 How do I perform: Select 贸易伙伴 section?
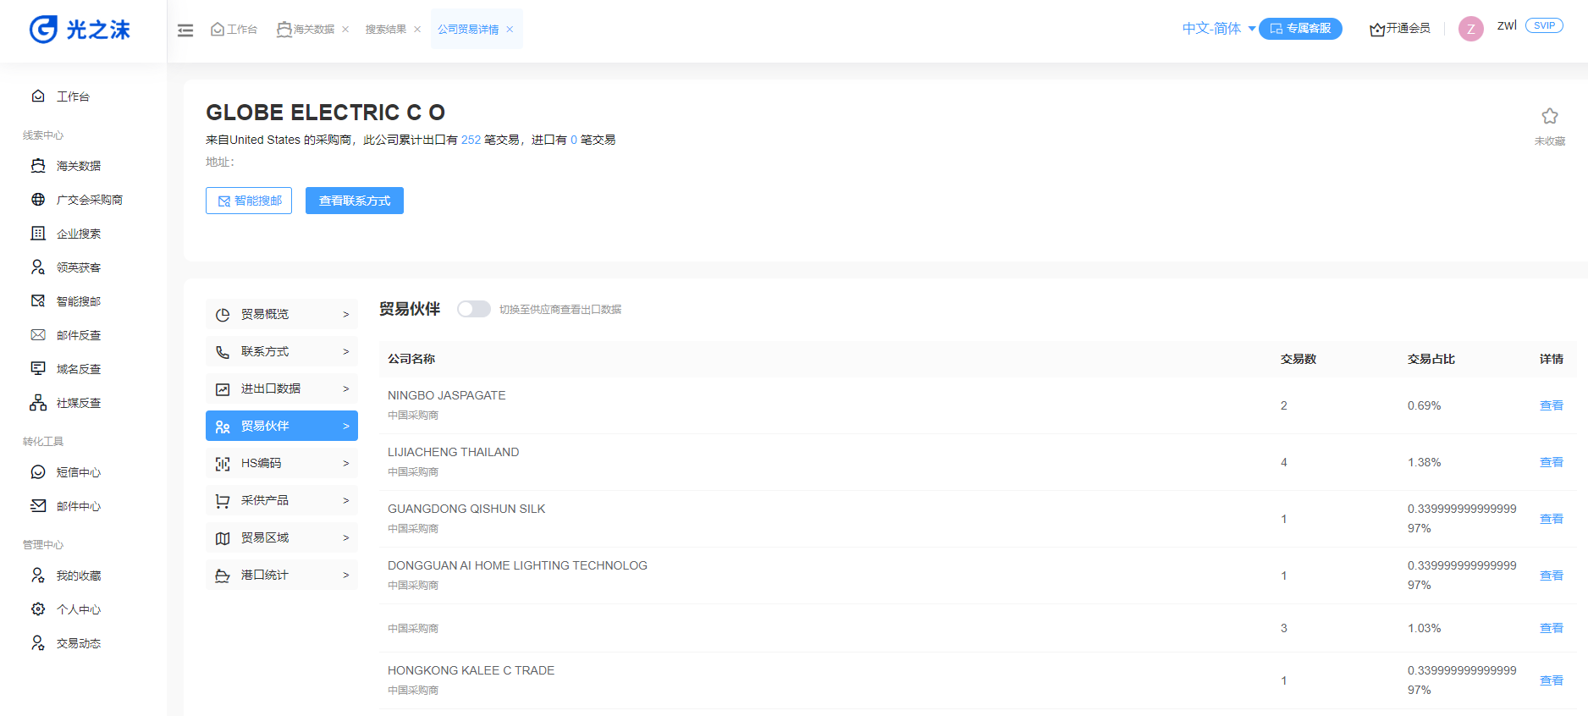[282, 426]
